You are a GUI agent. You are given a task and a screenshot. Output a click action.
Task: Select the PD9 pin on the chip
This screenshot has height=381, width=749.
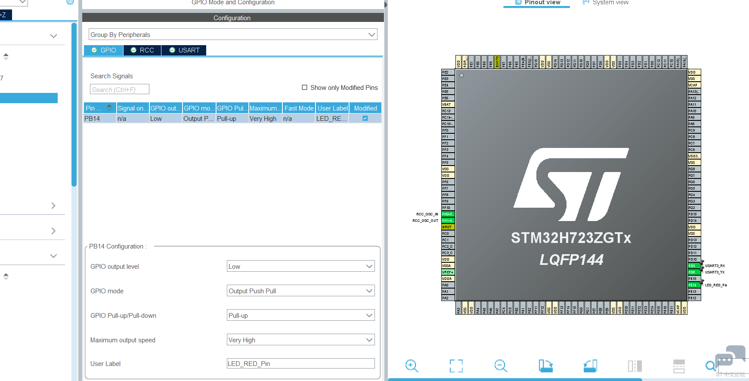[694, 266]
